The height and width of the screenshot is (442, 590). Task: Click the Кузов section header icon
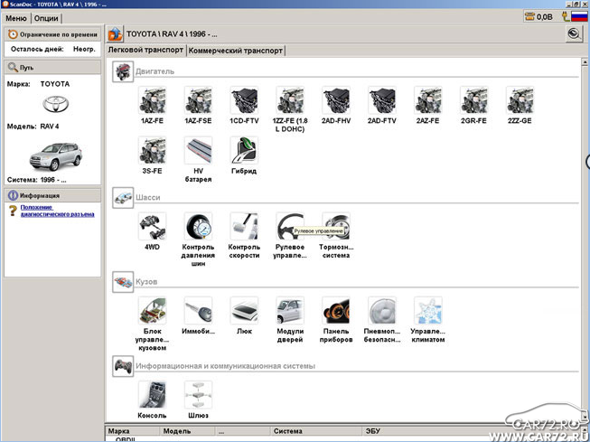(x=123, y=282)
